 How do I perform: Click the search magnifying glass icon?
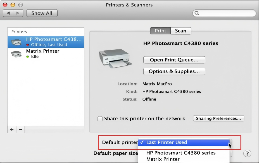click(197, 13)
